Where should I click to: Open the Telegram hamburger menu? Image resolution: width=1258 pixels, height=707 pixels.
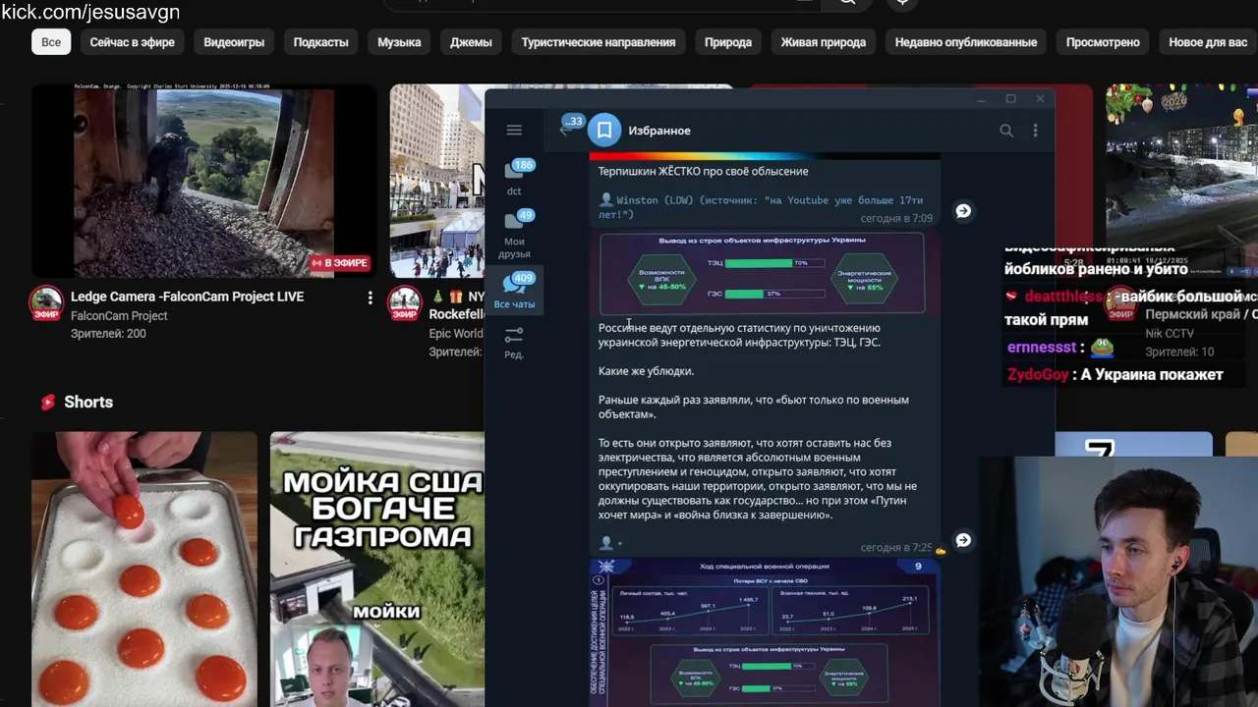(514, 130)
